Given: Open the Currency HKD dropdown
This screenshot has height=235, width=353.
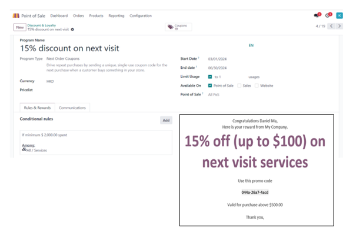Looking at the screenshot, I should pyautogui.click(x=50, y=81).
